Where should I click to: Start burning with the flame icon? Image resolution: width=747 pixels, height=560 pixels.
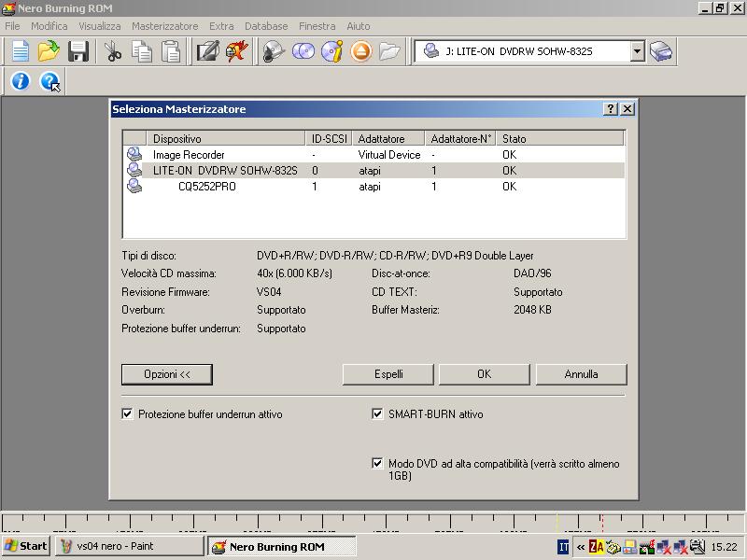[x=237, y=51]
